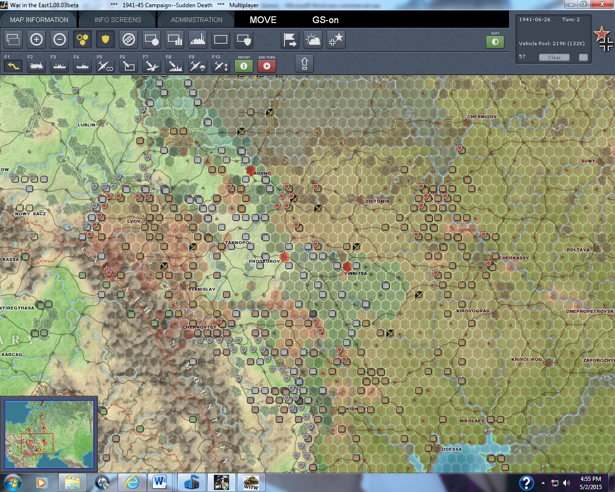Screen dimensions: 615x492
Task: Click the Cherkassy city label
Action: 514,258
